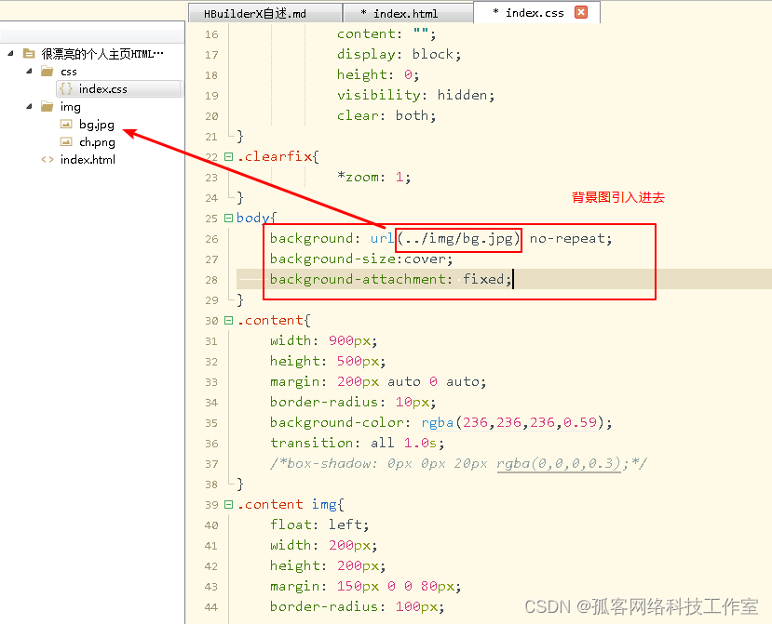Click the '.content img{' selector text
The height and width of the screenshot is (624, 772).
[291, 505]
